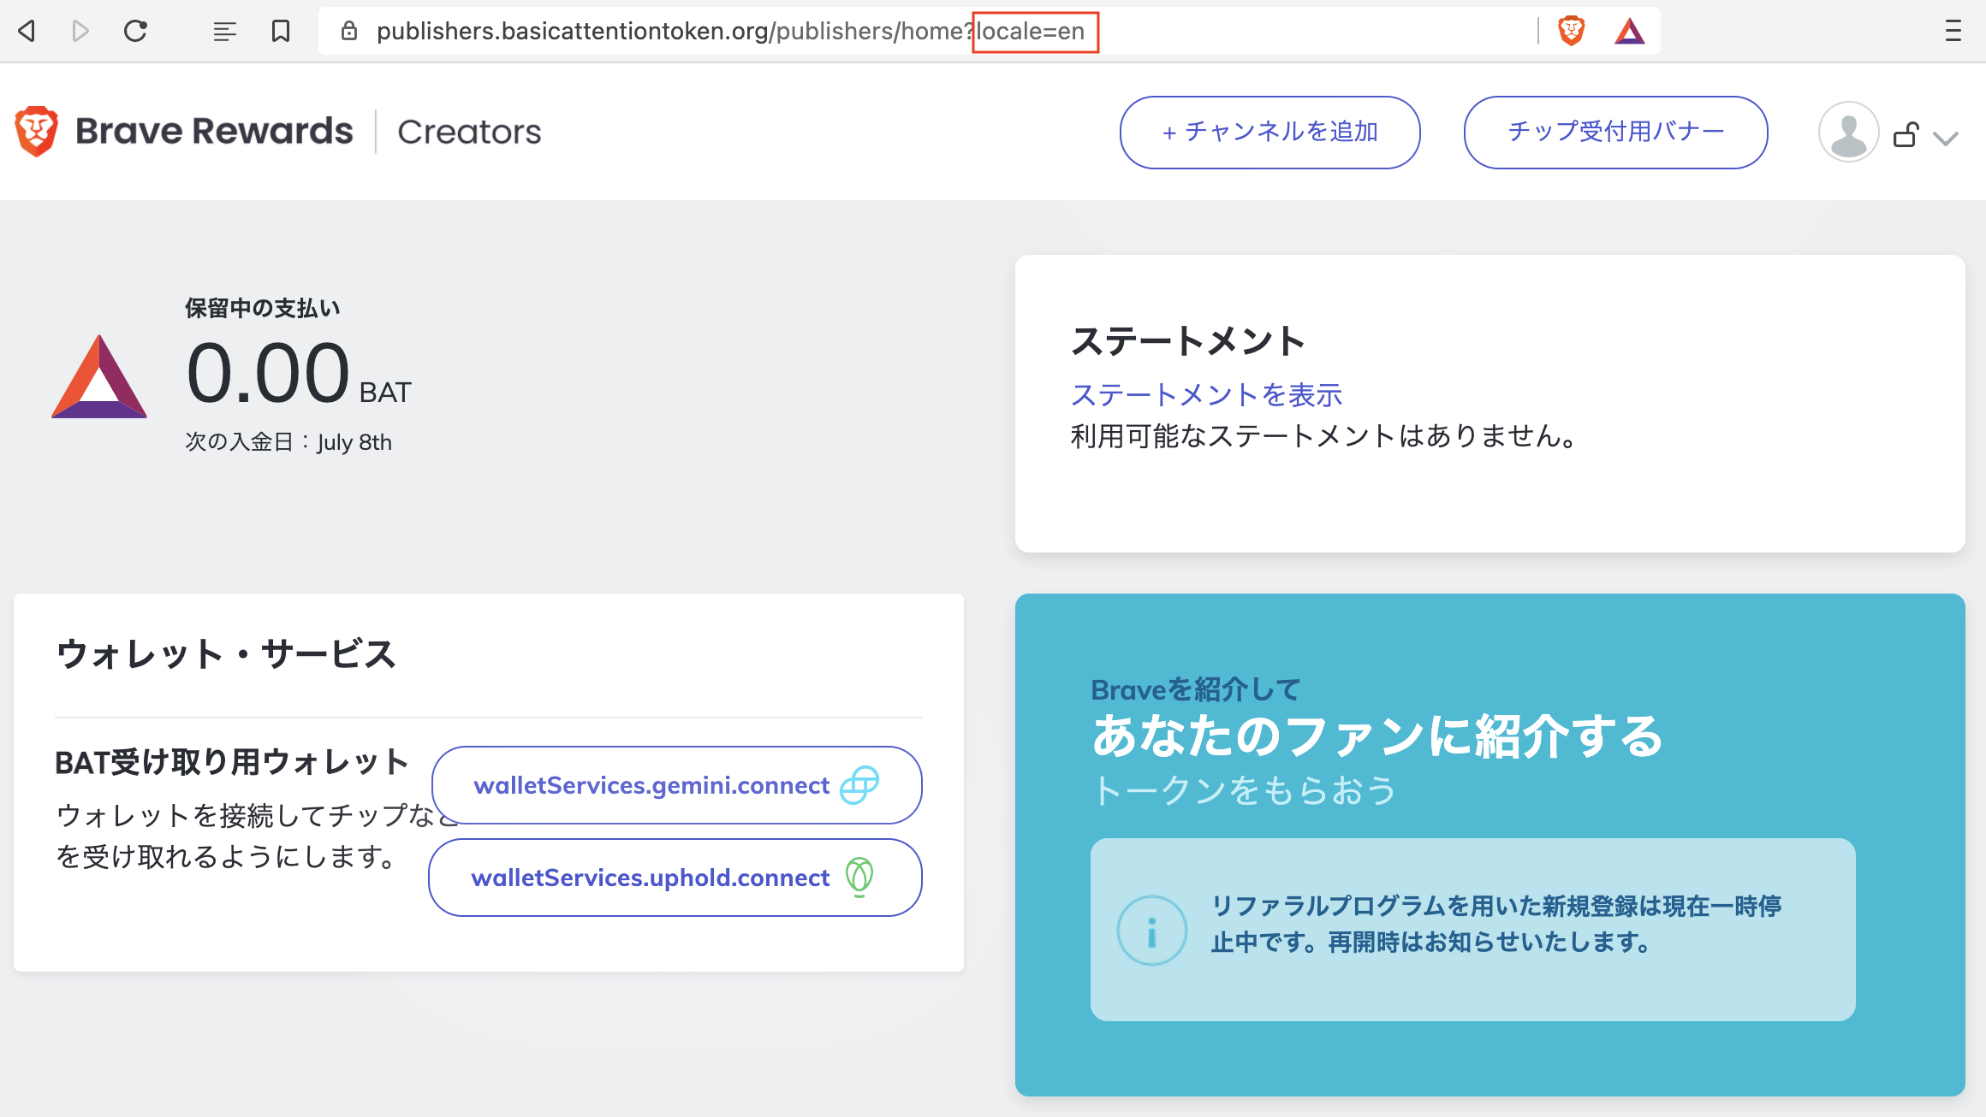Image resolution: width=1986 pixels, height=1117 pixels.
Task: Click the info circle icon in referral notice
Action: [x=1152, y=931]
